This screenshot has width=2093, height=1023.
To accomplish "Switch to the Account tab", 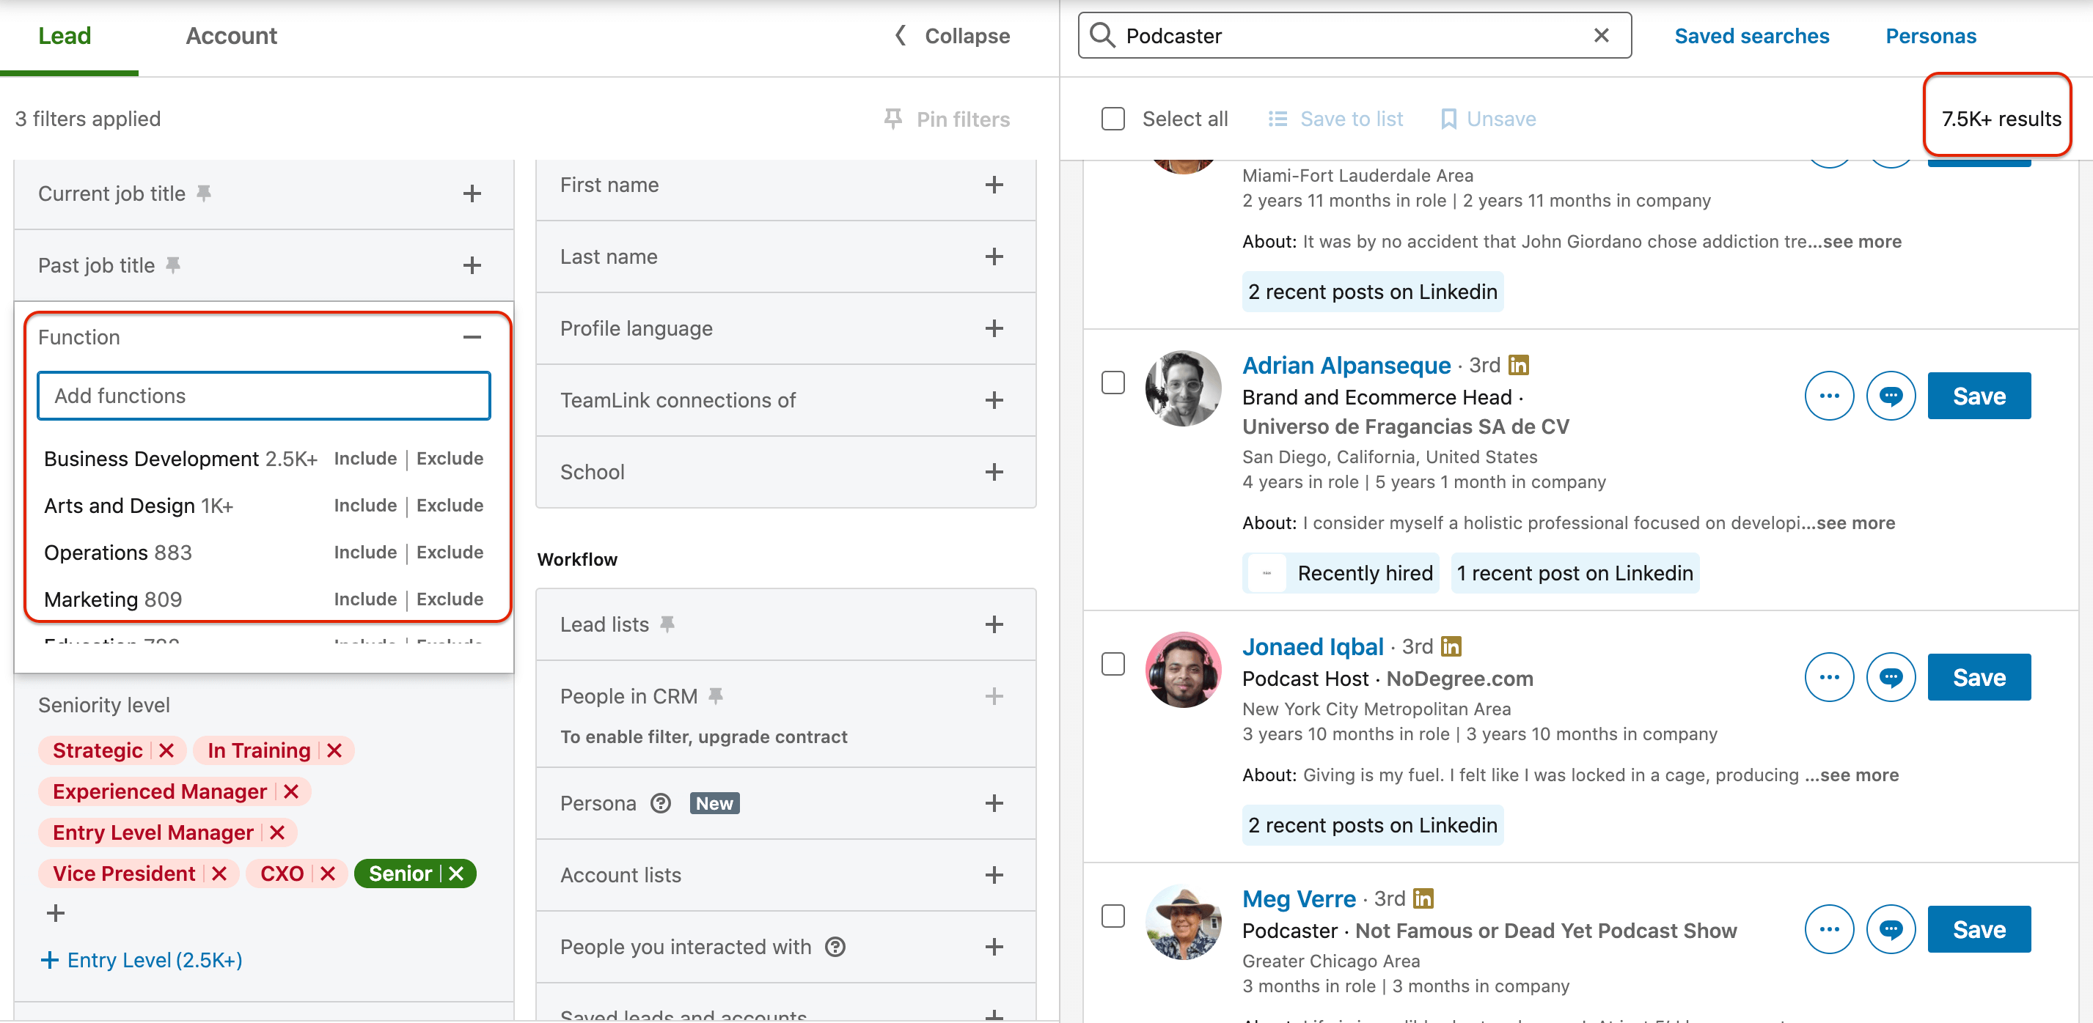I will (231, 36).
